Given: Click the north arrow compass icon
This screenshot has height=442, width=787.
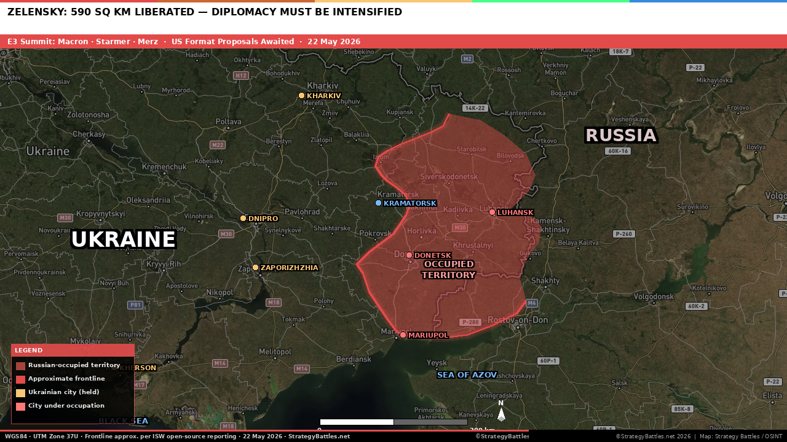Looking at the screenshot, I should click(x=501, y=411).
